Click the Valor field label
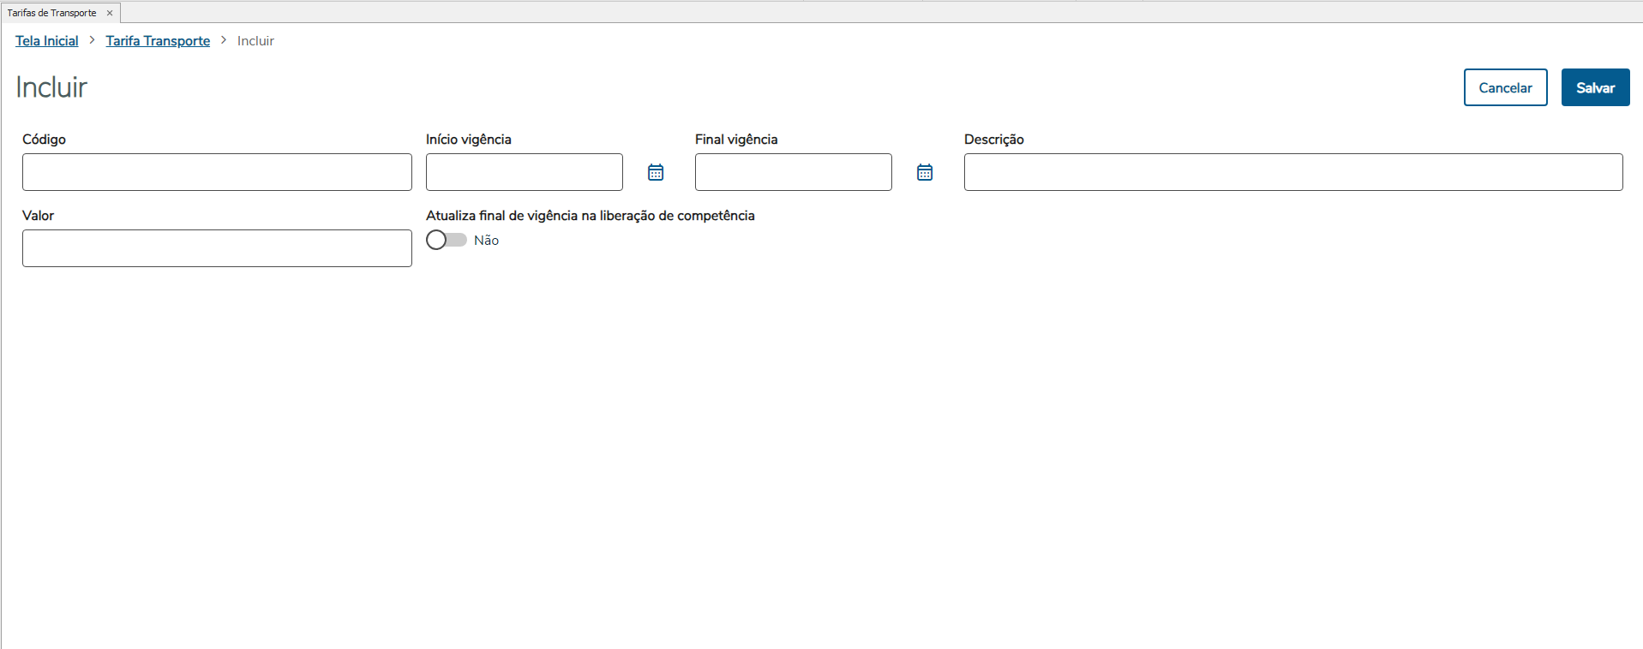The width and height of the screenshot is (1643, 649). pos(38,216)
